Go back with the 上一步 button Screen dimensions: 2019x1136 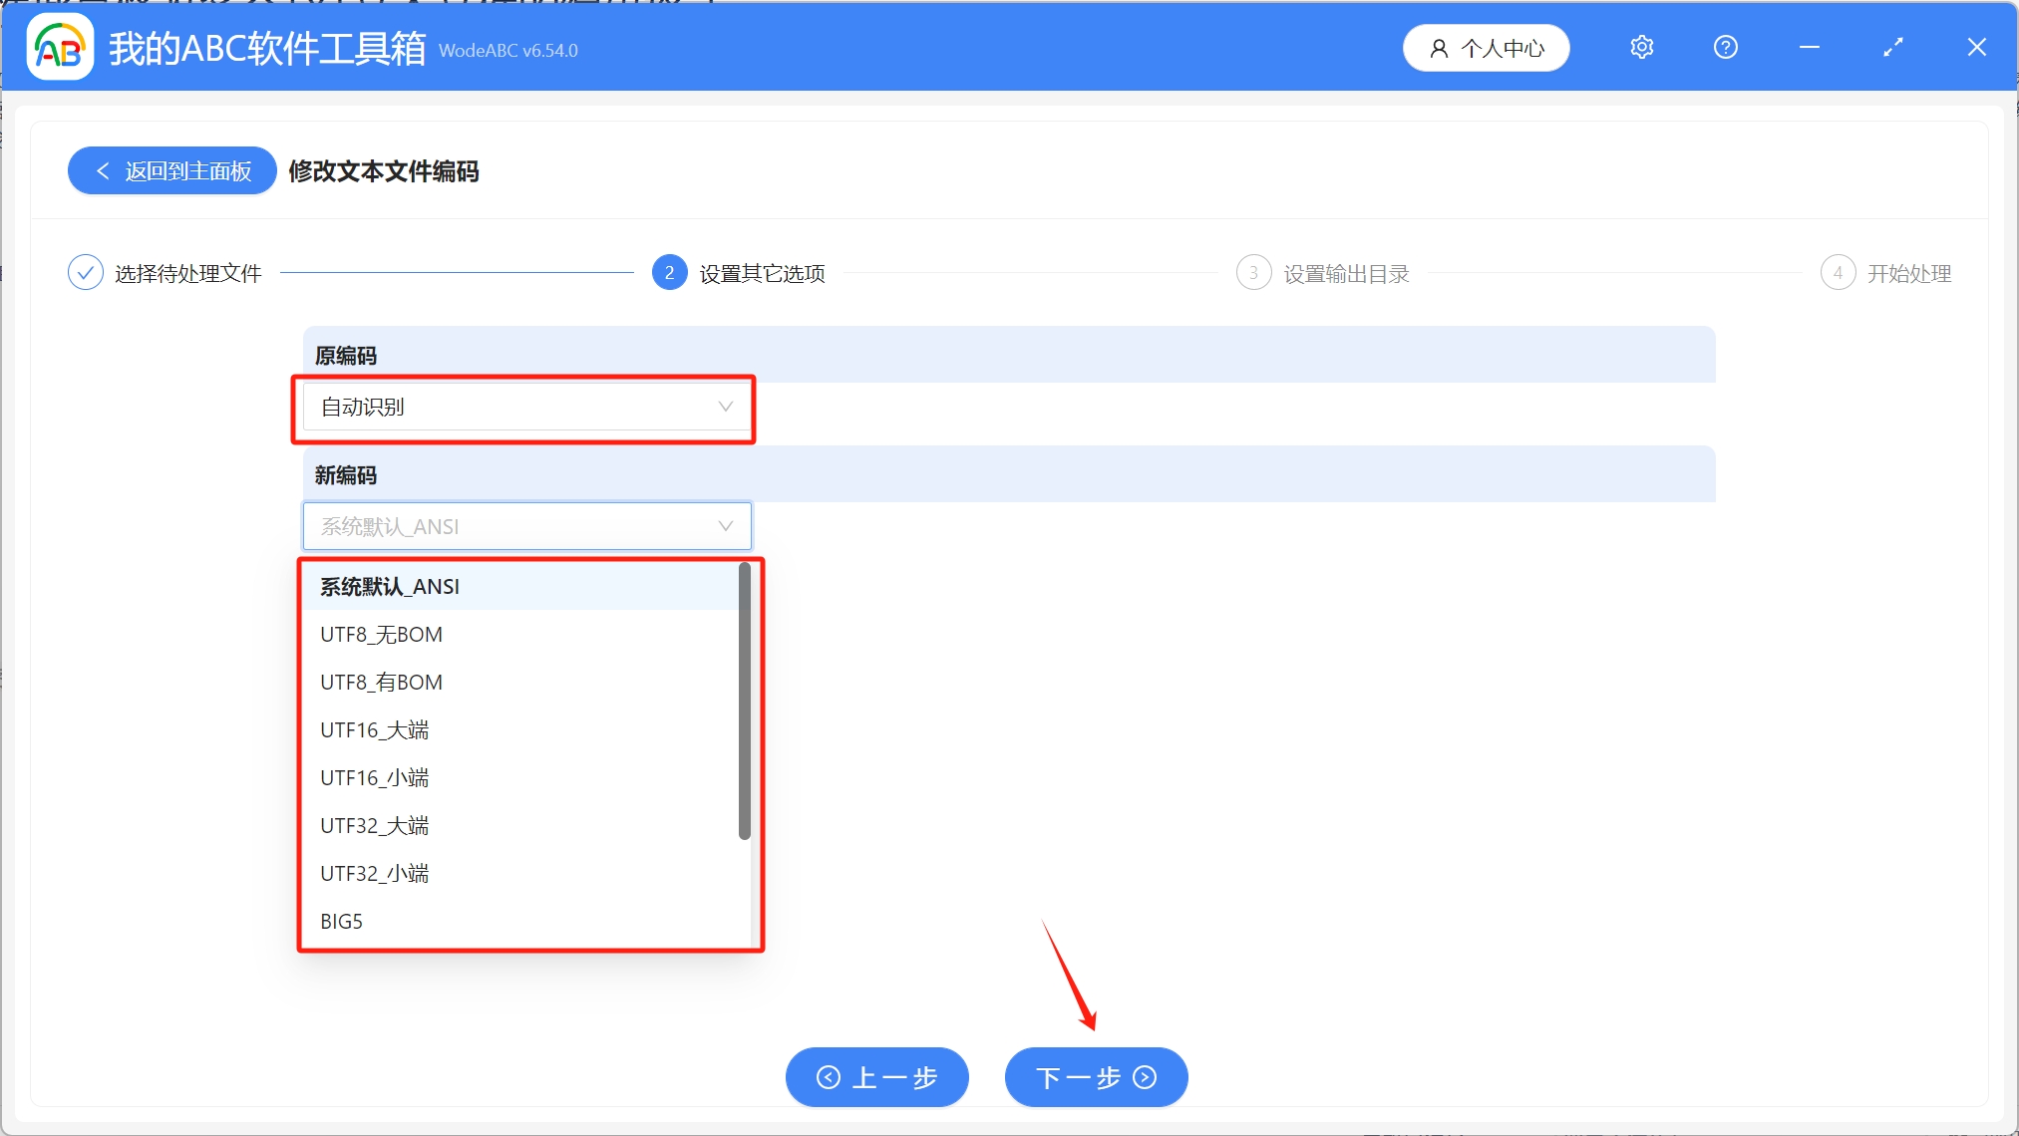[x=876, y=1077]
